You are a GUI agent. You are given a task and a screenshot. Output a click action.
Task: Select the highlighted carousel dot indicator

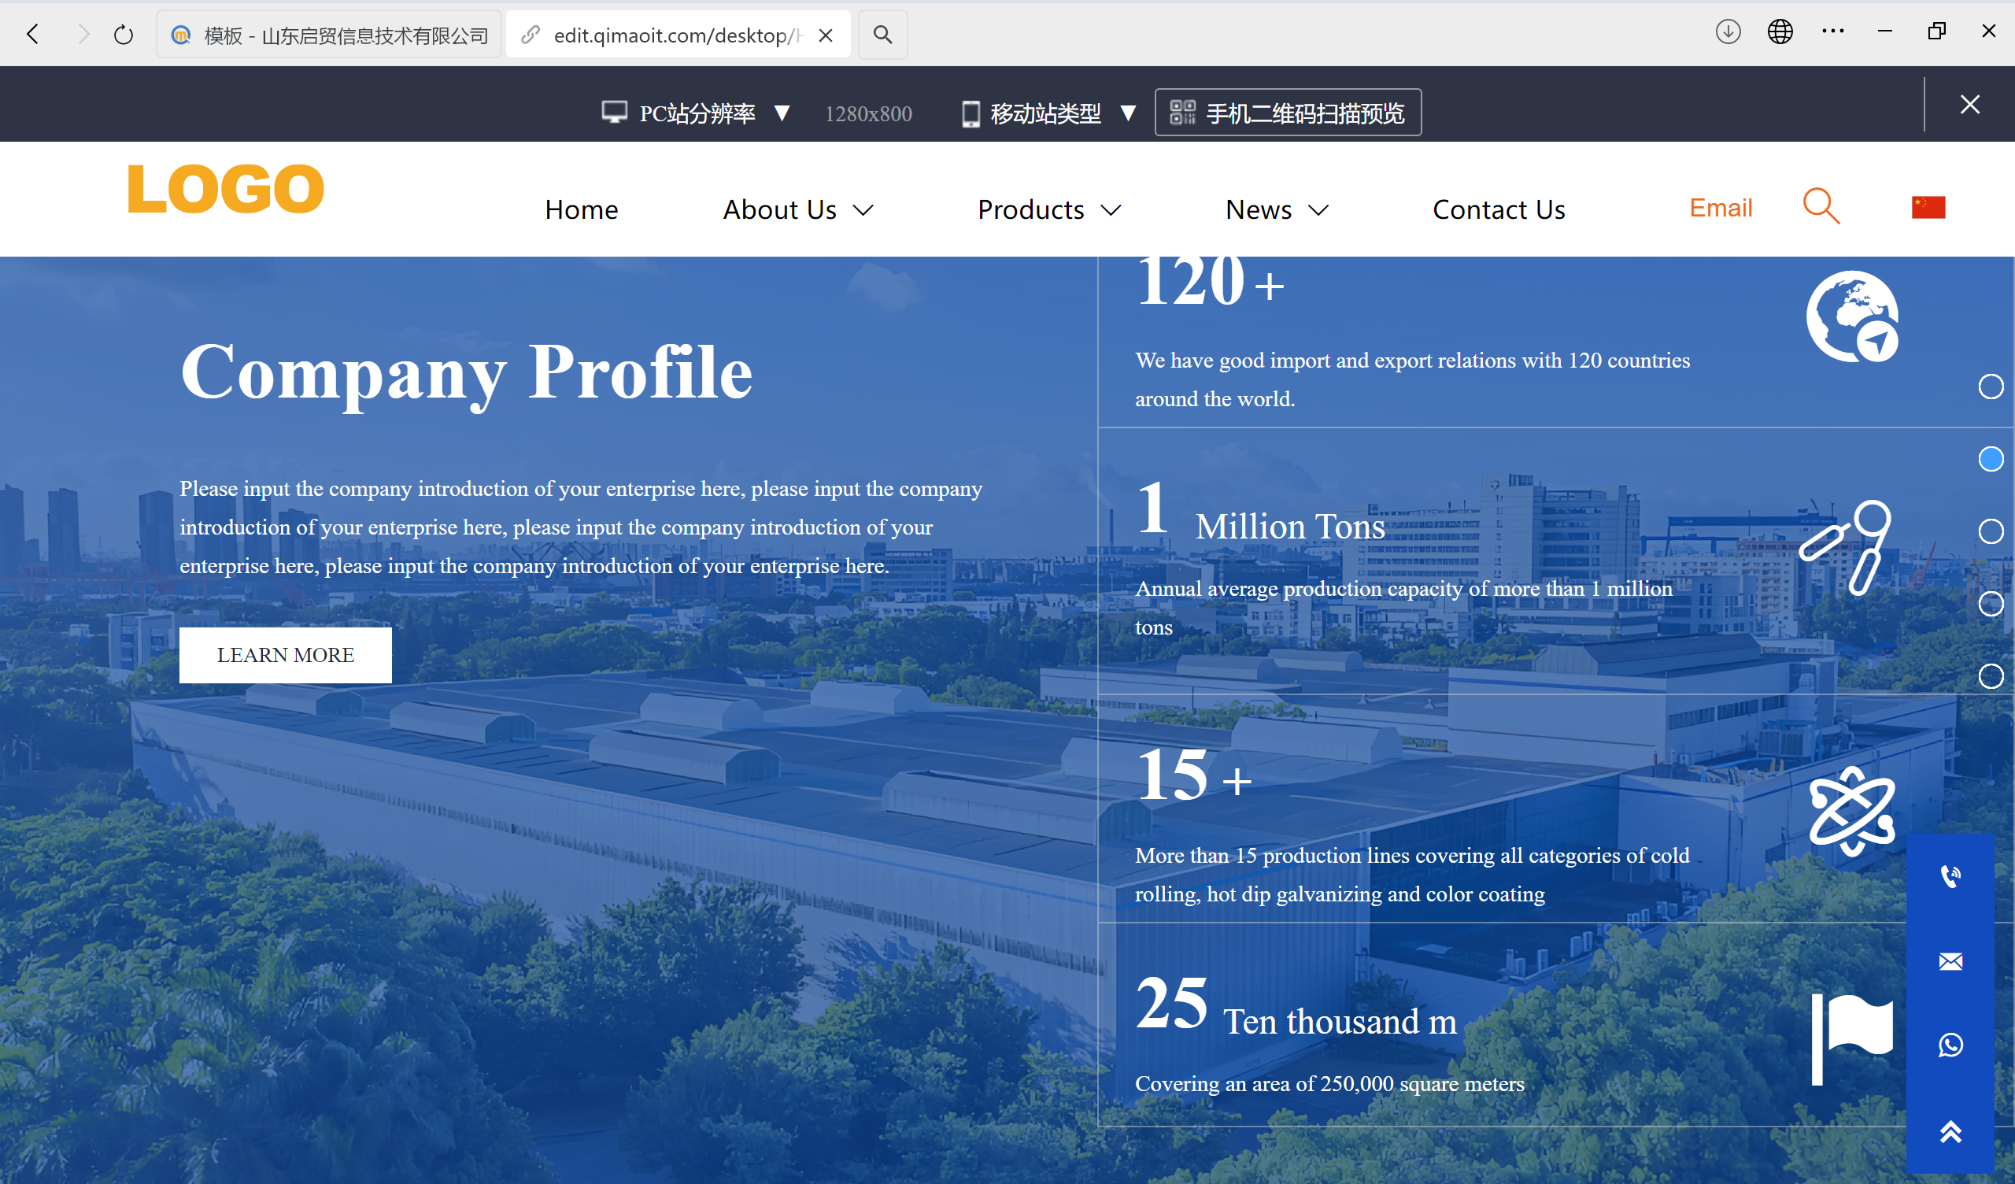pos(1992,458)
